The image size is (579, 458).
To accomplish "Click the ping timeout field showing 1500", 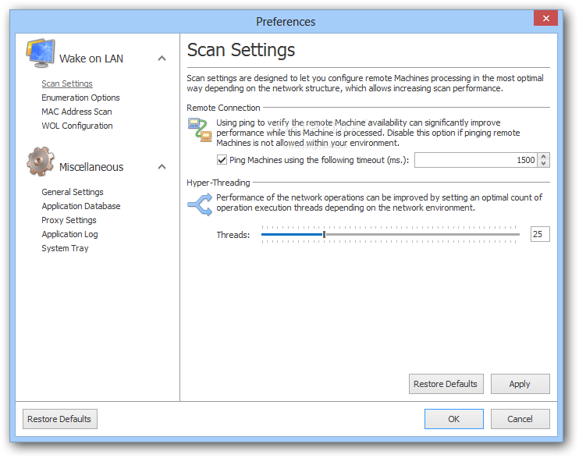I will (x=476, y=160).
